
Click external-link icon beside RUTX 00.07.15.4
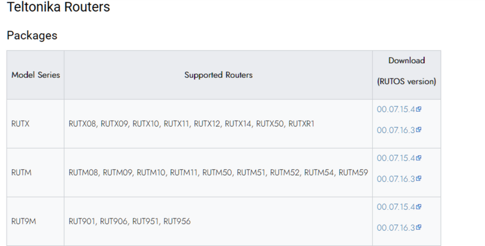418,109
